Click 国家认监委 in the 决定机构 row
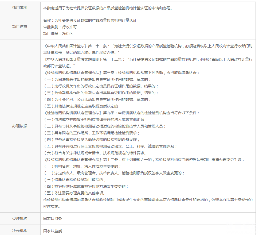 (53, 231)
